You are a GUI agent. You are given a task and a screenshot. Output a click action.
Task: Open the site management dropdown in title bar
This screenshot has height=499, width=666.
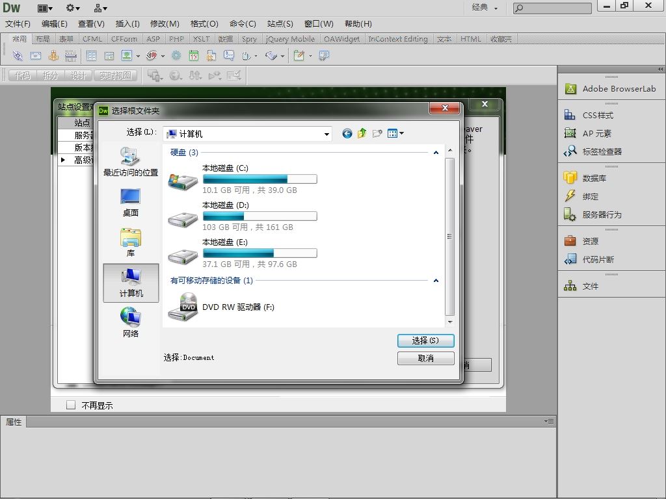pyautogui.click(x=101, y=8)
